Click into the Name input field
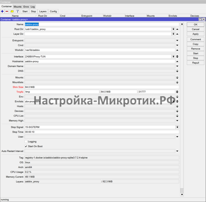Image resolution: width=206 pixels, height=202 pixels. (102, 24)
